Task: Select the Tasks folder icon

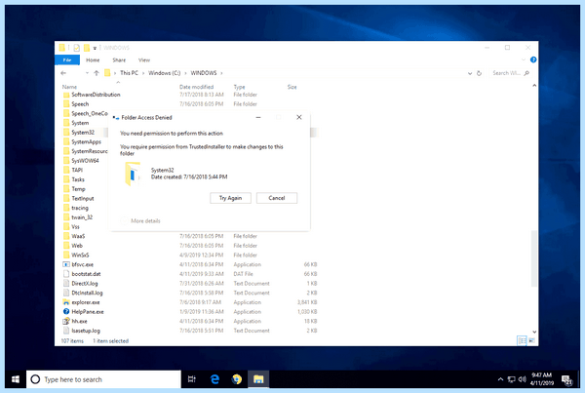Action: (x=66, y=179)
